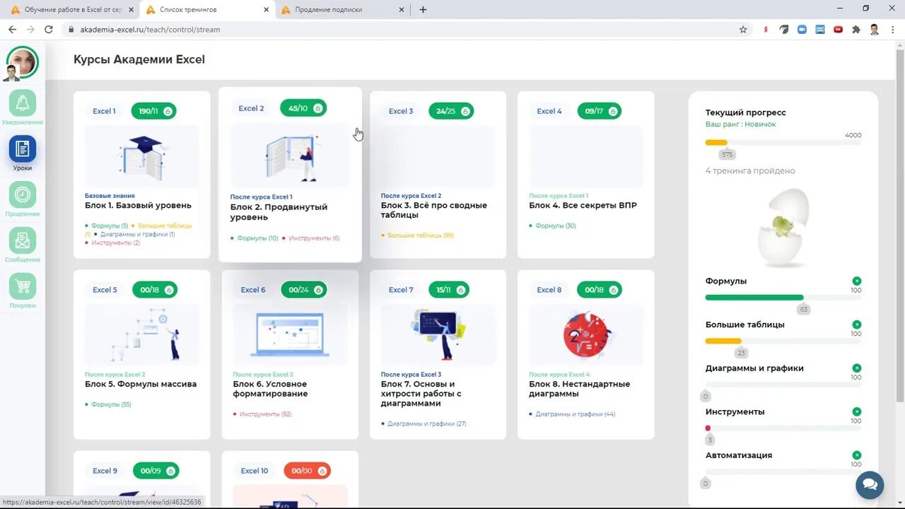This screenshot has height=509, width=905.
Task: Open new browser tab plus button
Action: click(423, 10)
